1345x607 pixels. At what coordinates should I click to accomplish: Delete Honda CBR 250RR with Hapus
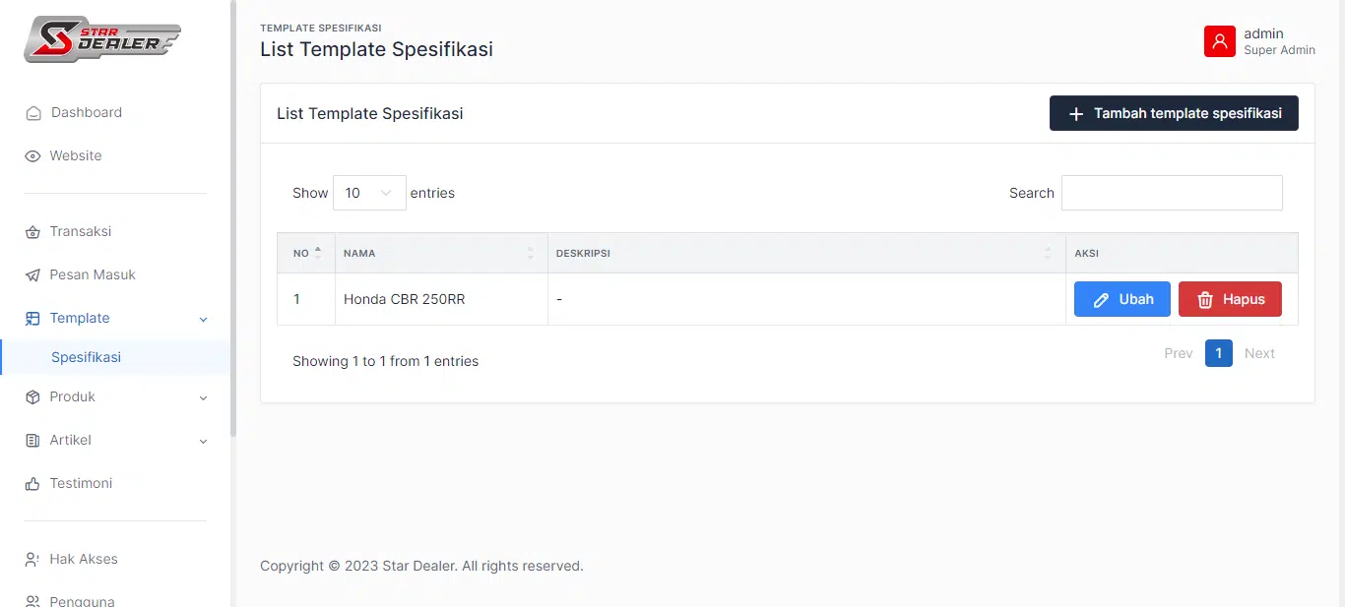(x=1230, y=299)
